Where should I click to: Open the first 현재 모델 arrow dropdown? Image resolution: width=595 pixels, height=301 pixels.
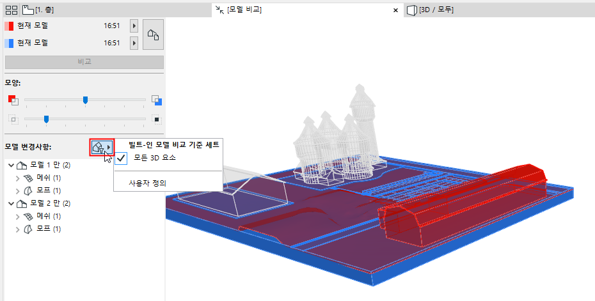coord(134,26)
